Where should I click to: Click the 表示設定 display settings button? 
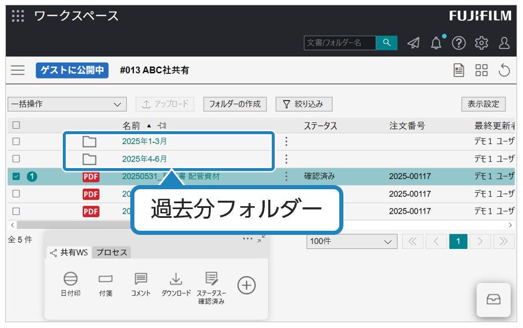pyautogui.click(x=483, y=104)
